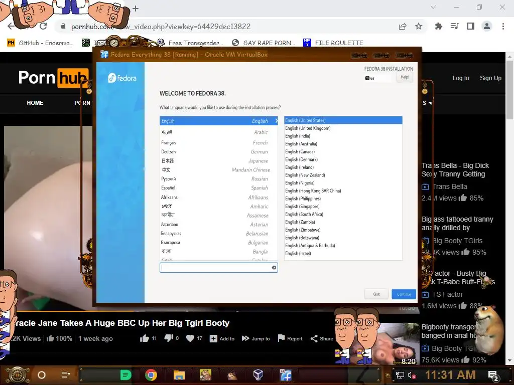This screenshot has height=385, width=514.
Task: Click the Fedora logo in installer sidebar
Action: pyautogui.click(x=122, y=78)
